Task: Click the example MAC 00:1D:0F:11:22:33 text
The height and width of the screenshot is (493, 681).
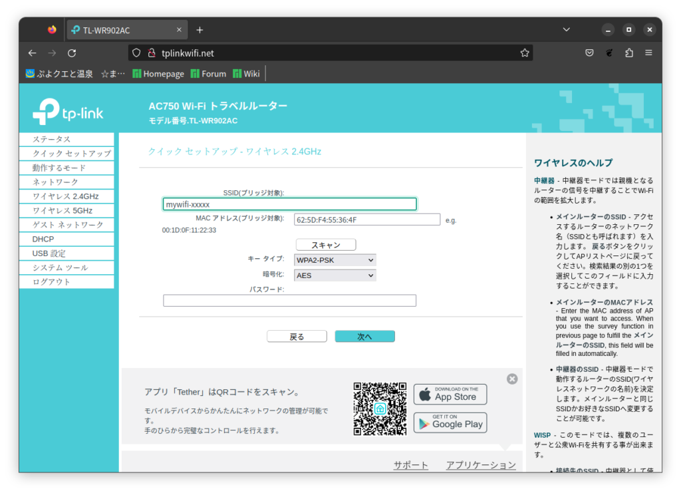Action: tap(189, 230)
